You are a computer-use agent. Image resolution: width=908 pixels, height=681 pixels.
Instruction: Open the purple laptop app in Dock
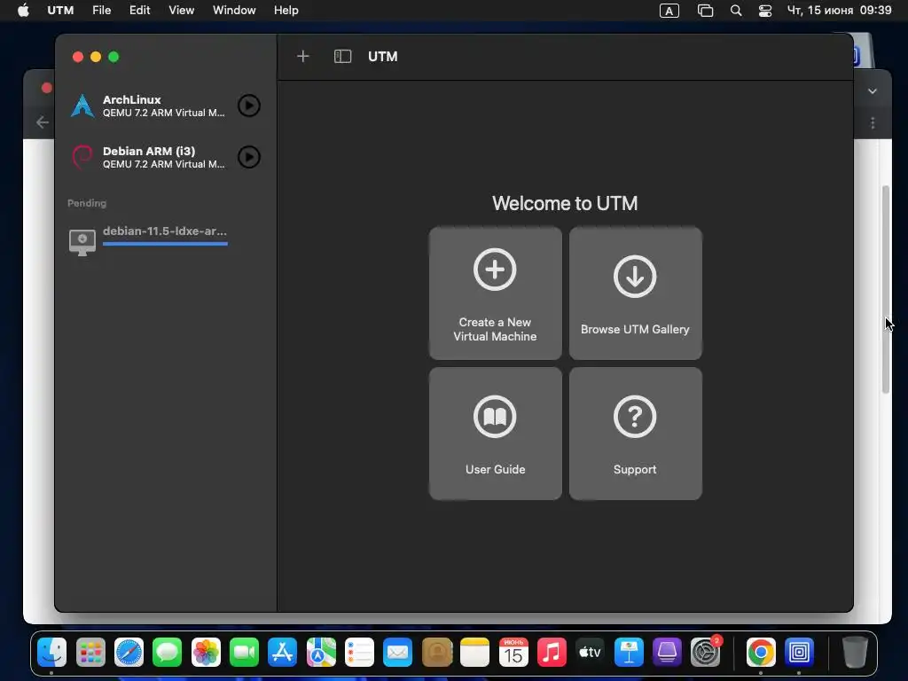click(x=667, y=653)
